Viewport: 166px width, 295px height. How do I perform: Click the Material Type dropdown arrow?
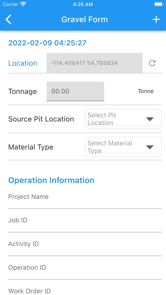150,147
